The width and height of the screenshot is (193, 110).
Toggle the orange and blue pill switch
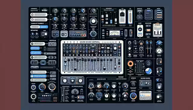(x=81, y=97)
